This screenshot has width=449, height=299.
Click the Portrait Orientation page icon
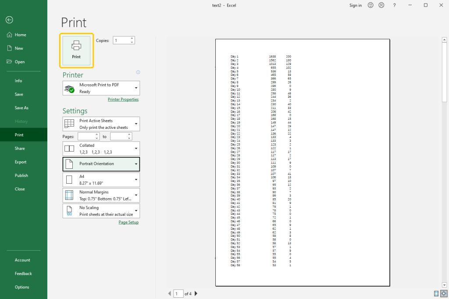point(69,164)
